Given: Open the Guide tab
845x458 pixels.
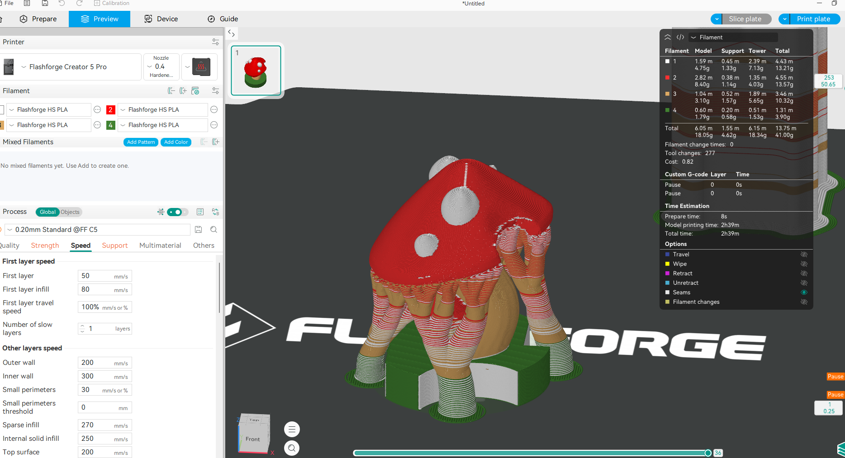Looking at the screenshot, I should (x=223, y=19).
